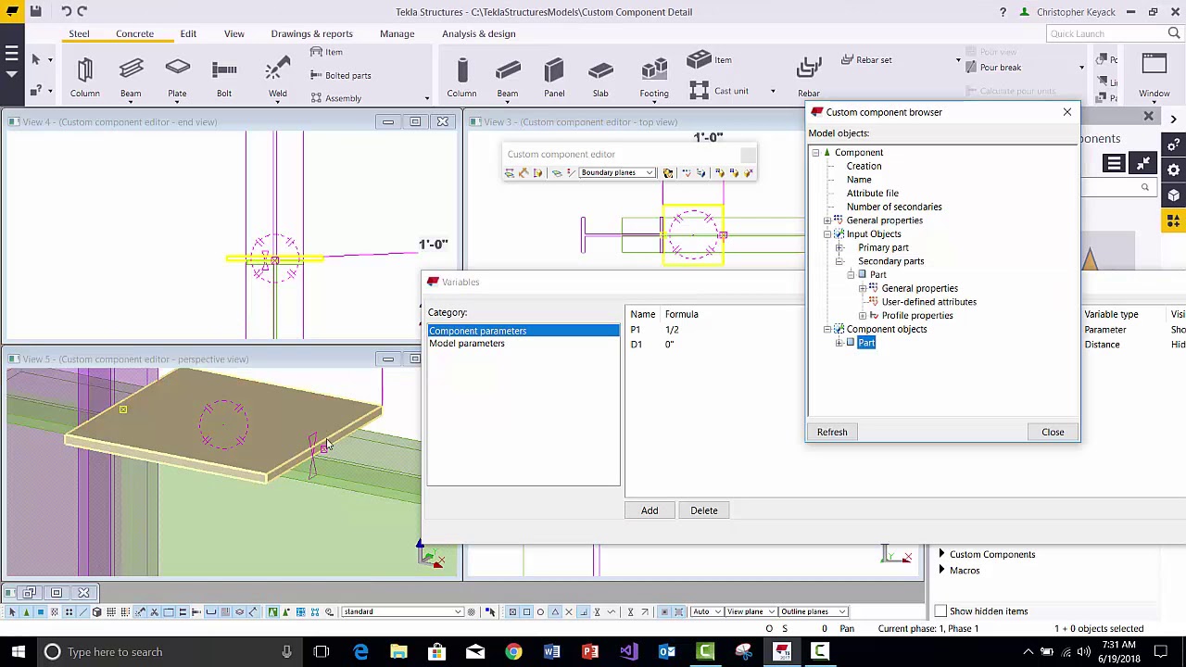The height and width of the screenshot is (667, 1186).
Task: Select the Bolt tool
Action: point(224,78)
